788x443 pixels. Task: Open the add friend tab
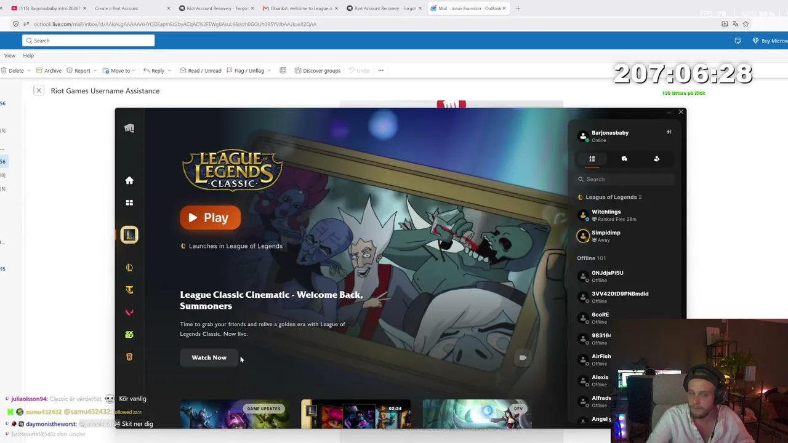pyautogui.click(x=656, y=159)
